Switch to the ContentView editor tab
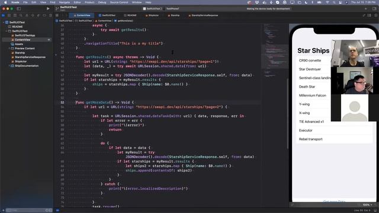 tap(82, 15)
